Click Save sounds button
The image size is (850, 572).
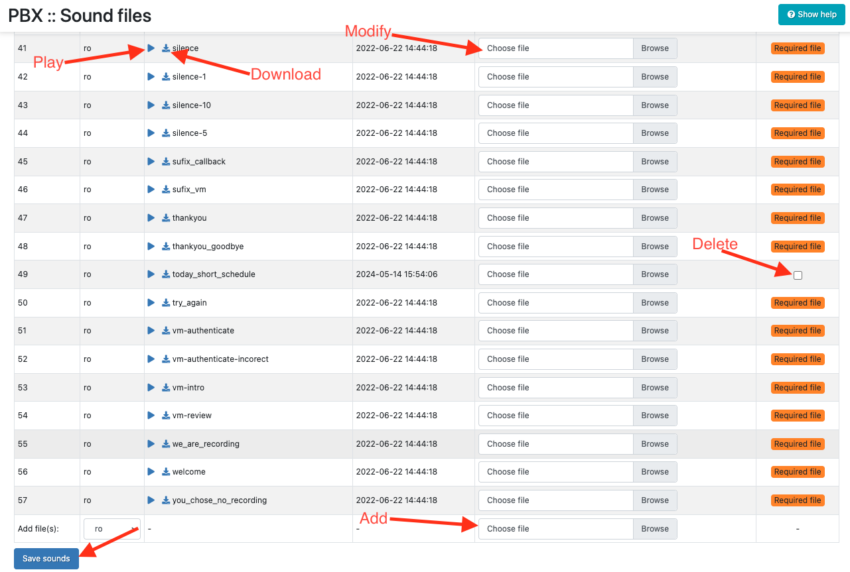(x=46, y=559)
